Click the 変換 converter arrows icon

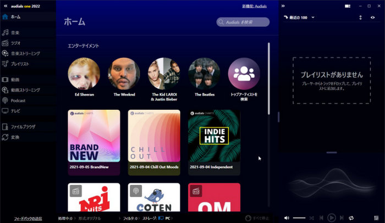[5, 137]
